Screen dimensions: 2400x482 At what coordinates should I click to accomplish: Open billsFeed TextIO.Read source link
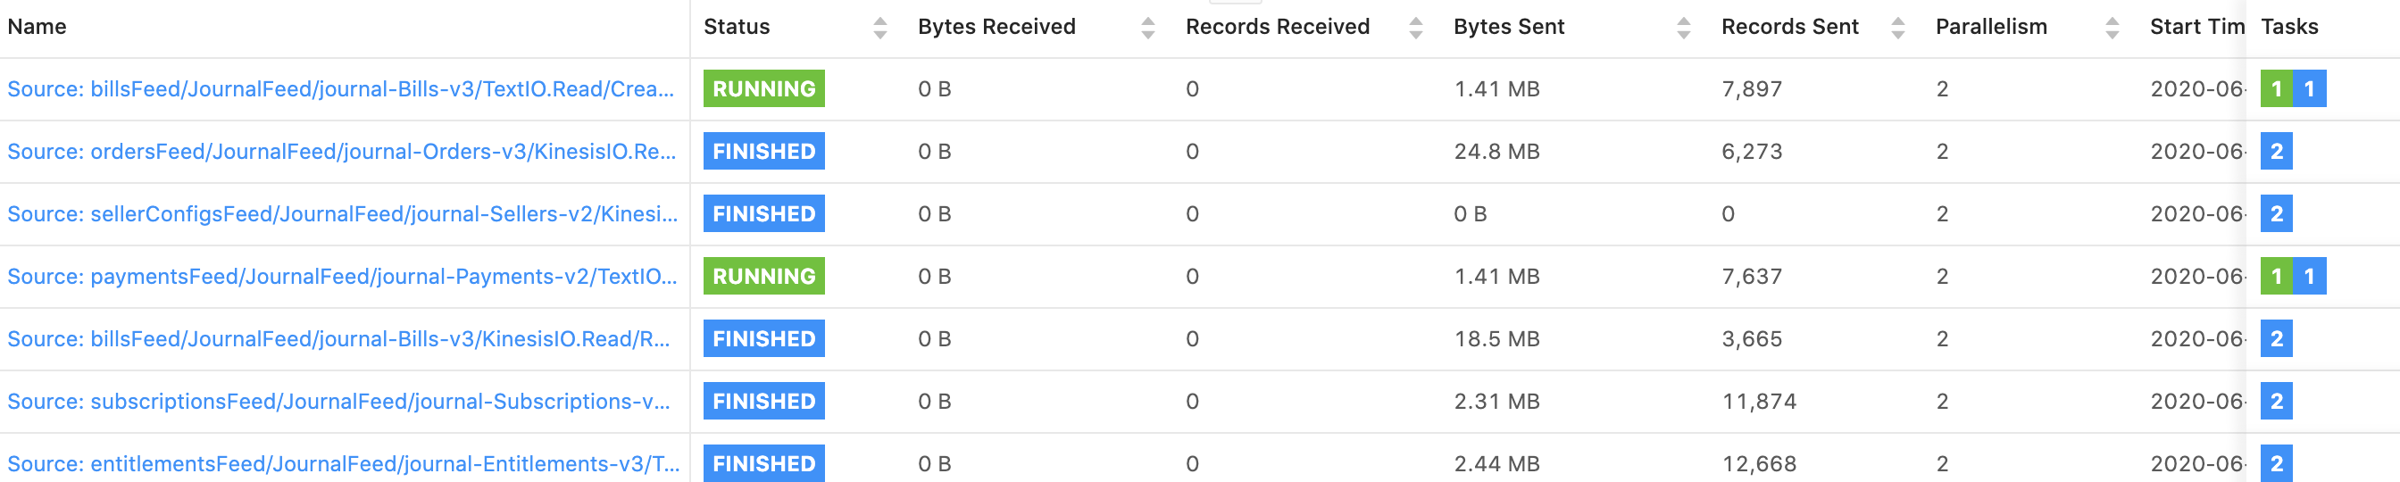coord(340,89)
